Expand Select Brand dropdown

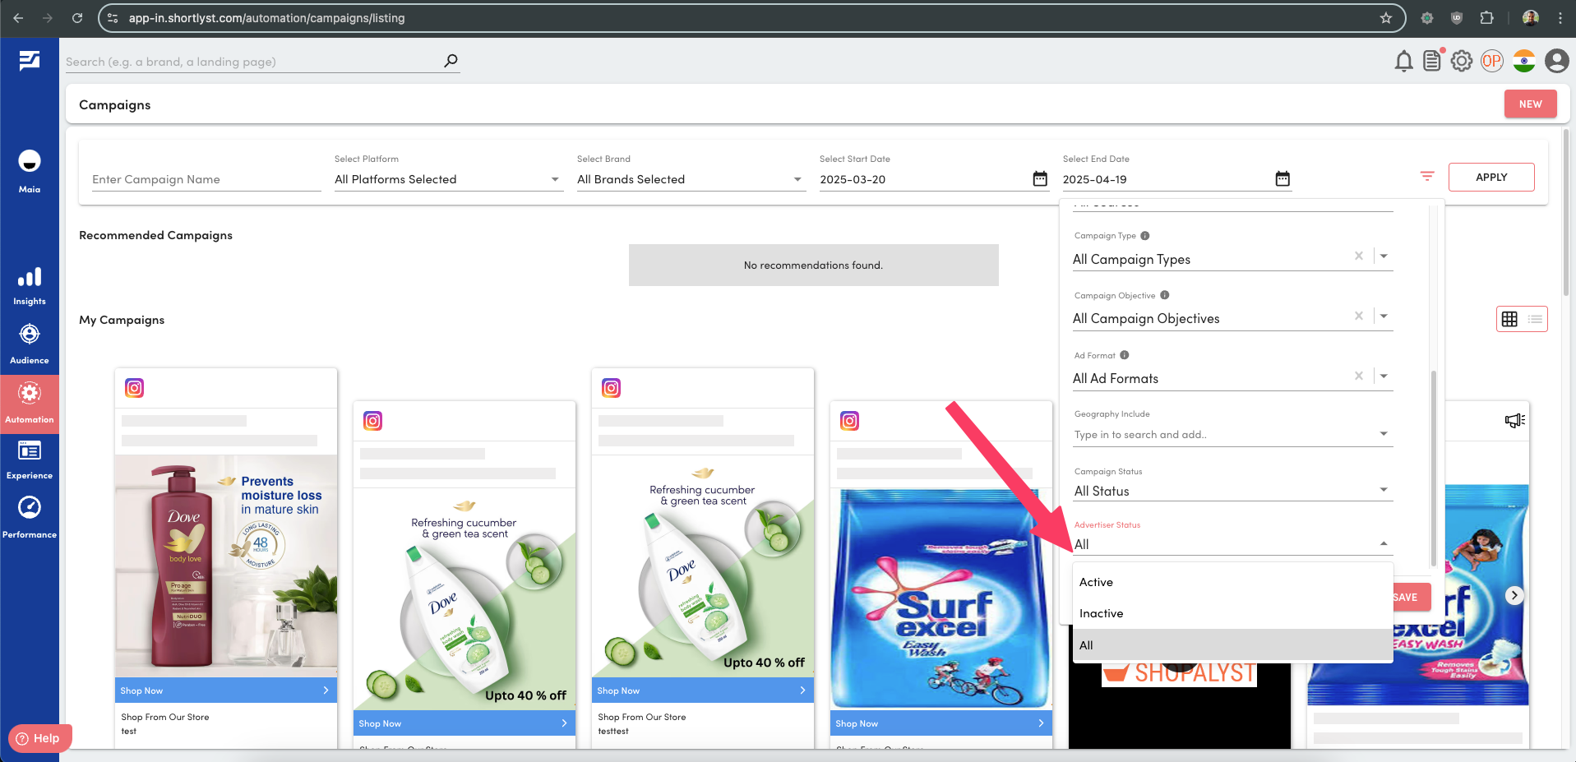[x=797, y=179]
